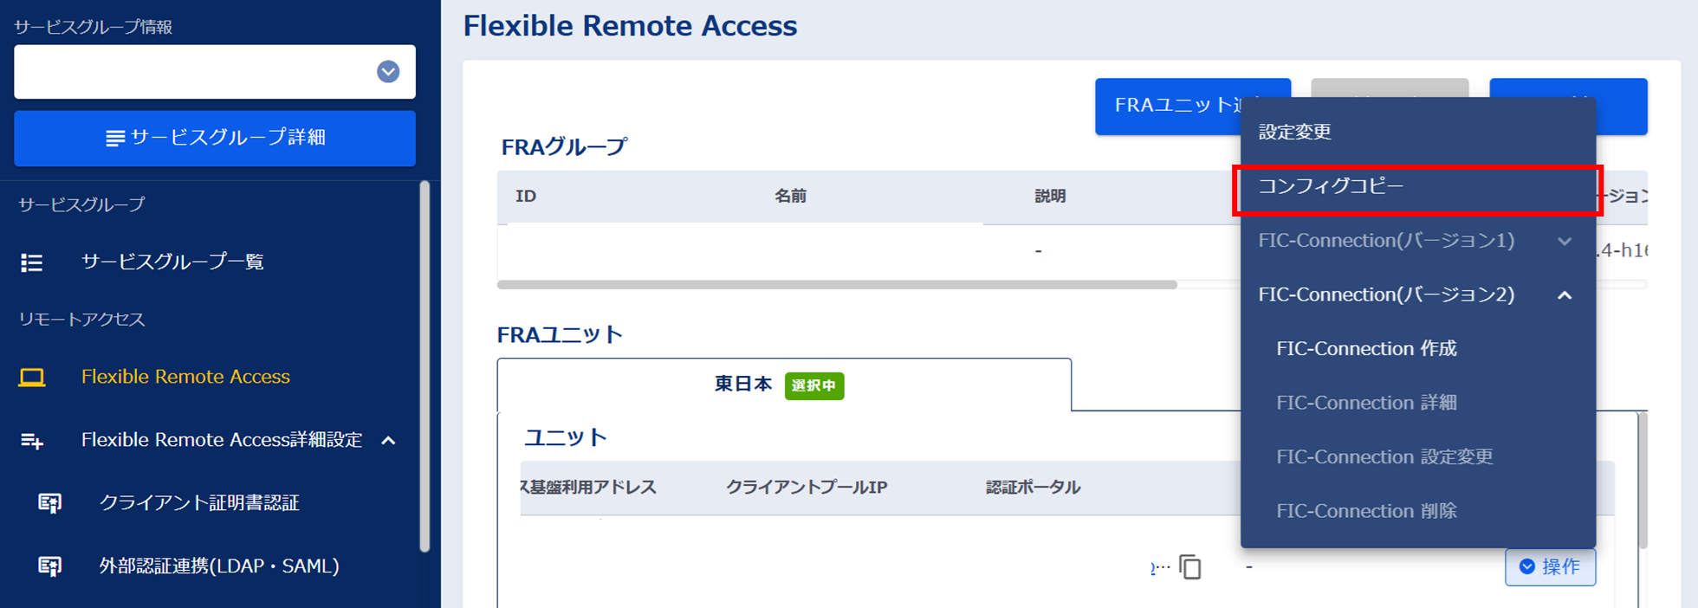Open the 操作 dropdown button
1698x608 pixels.
click(x=1550, y=567)
